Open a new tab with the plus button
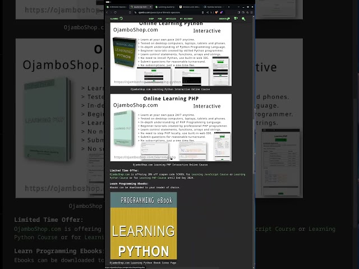Image resolution: width=359 pixels, height=269 pixels. 229,7
